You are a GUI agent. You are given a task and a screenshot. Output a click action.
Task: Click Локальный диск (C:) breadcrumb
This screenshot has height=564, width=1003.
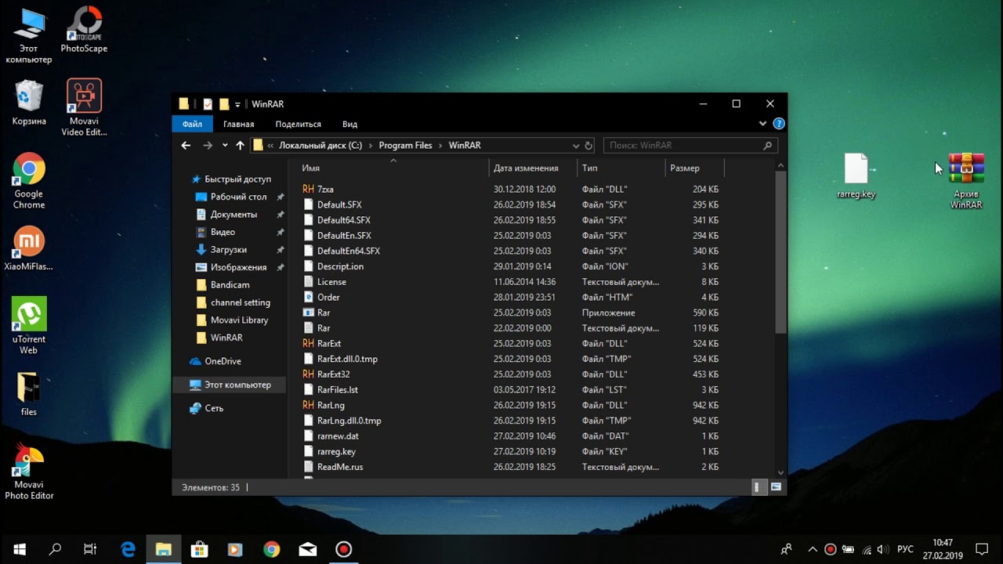tap(320, 145)
